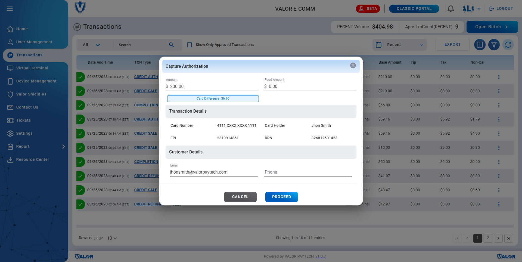Screen dimensions: 522x262
Task: Click the Open Batch button
Action: coord(492,27)
